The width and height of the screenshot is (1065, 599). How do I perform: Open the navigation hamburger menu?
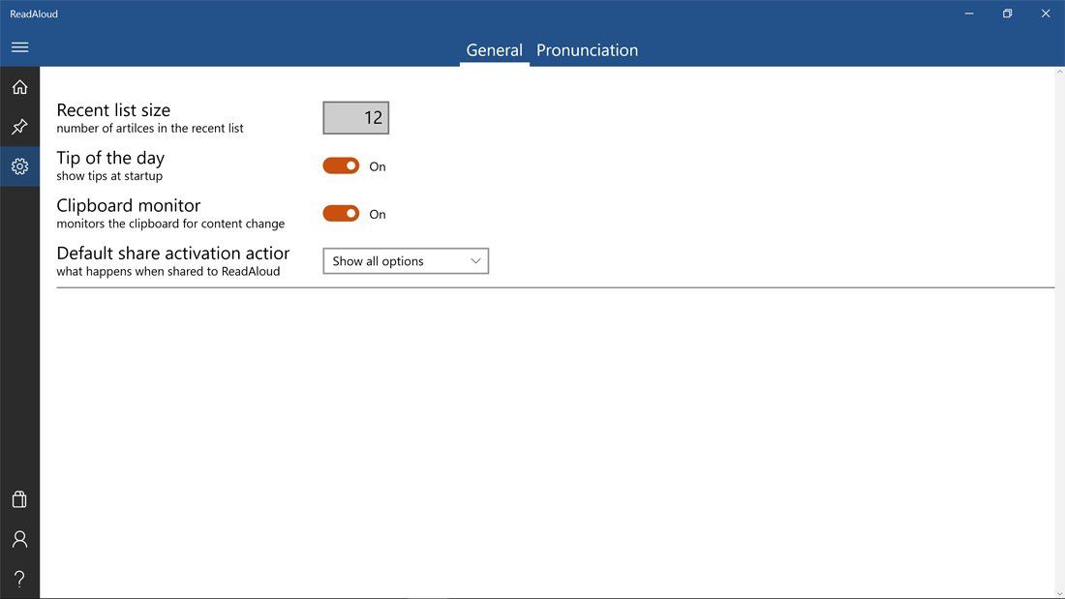(x=19, y=46)
